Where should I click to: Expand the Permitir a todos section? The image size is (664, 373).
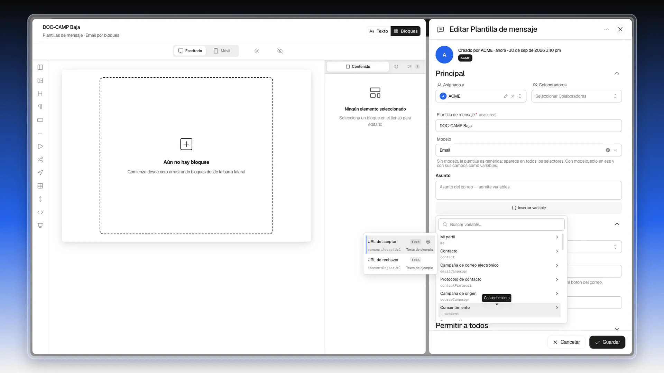(x=617, y=328)
